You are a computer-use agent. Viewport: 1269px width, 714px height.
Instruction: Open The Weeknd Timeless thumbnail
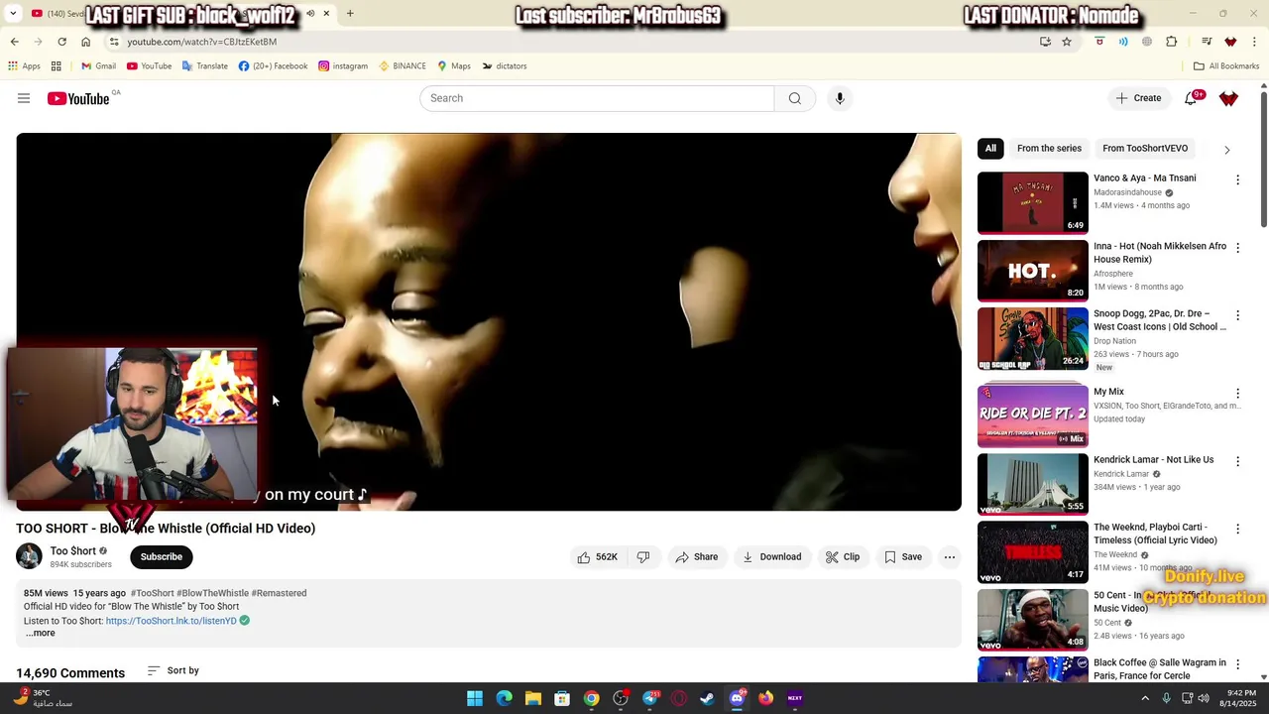[x=1032, y=551]
